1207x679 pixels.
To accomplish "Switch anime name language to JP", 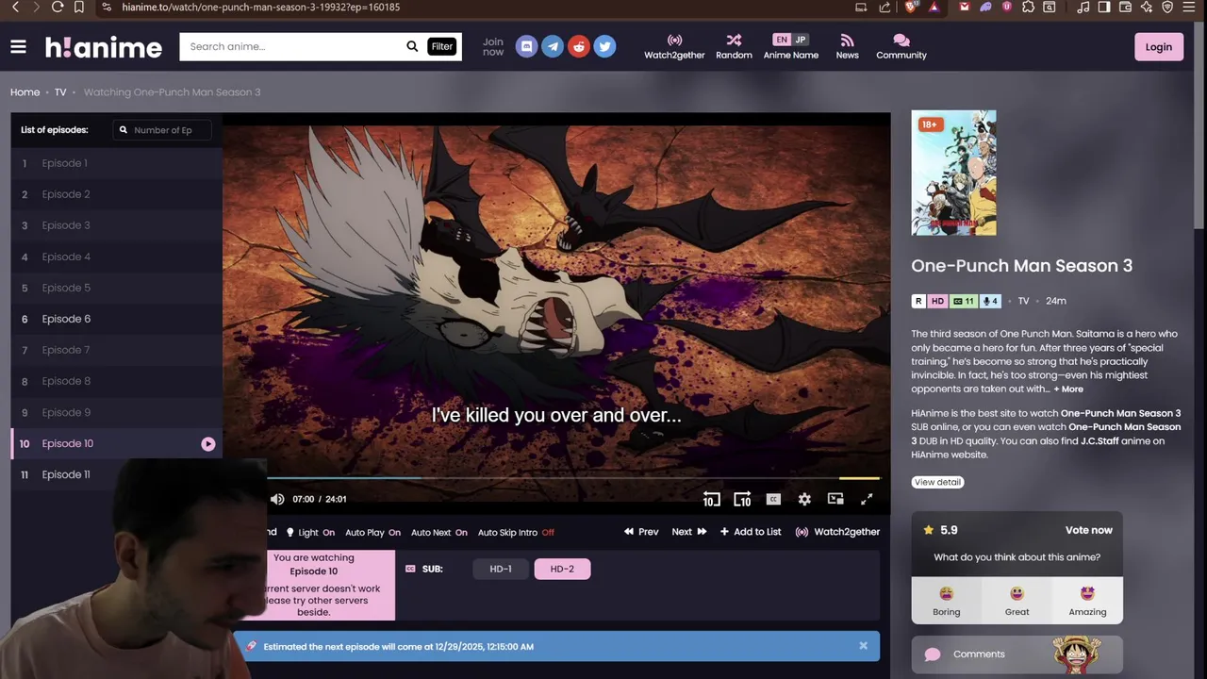I will coord(801,40).
